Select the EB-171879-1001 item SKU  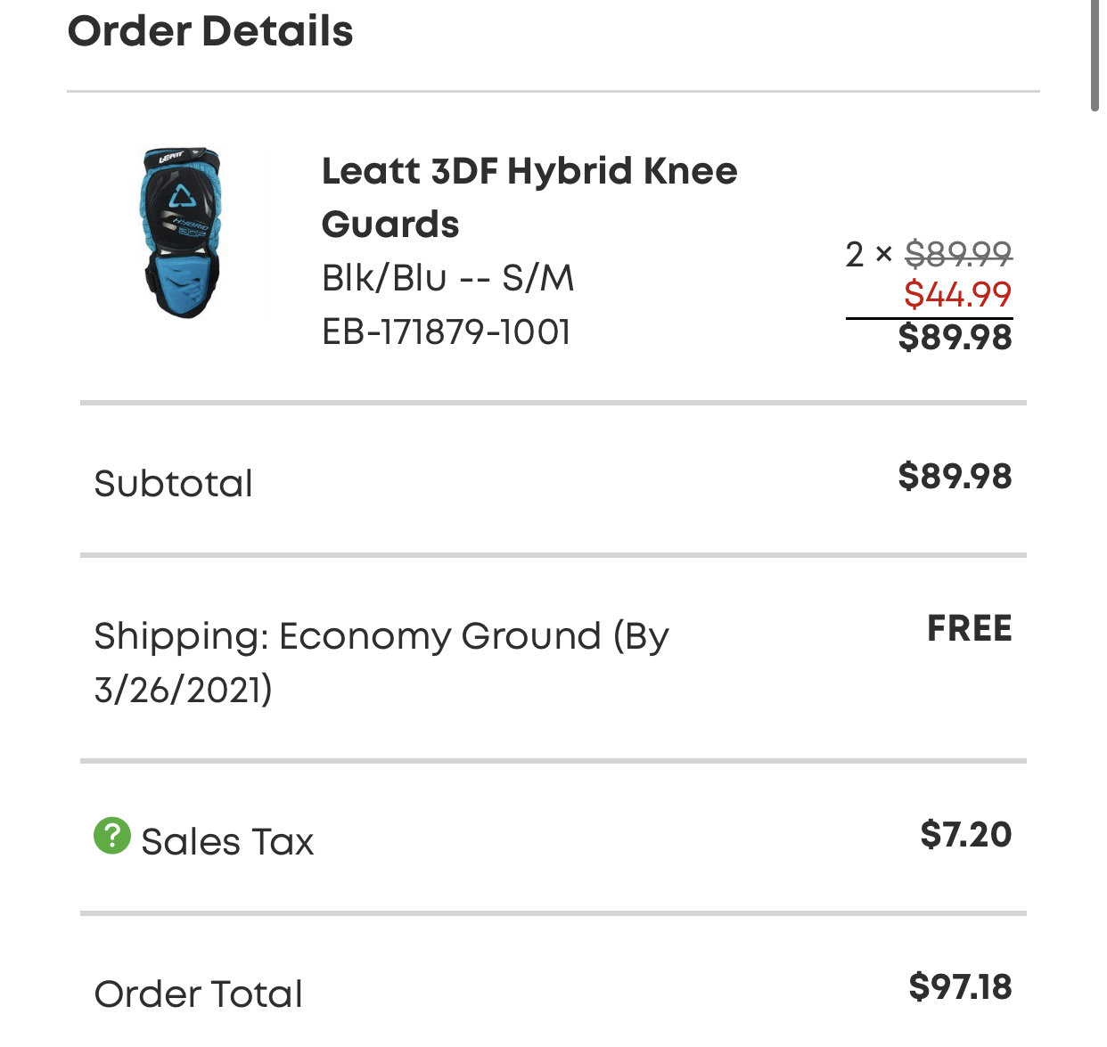pos(446,332)
